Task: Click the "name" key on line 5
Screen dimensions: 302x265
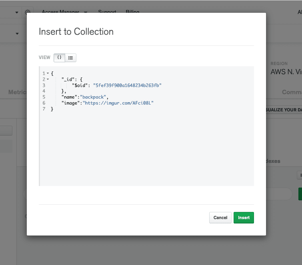Action: tap(69, 97)
